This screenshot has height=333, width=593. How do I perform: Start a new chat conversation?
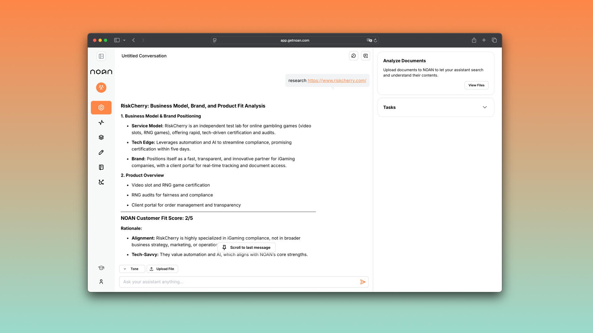[x=365, y=56]
